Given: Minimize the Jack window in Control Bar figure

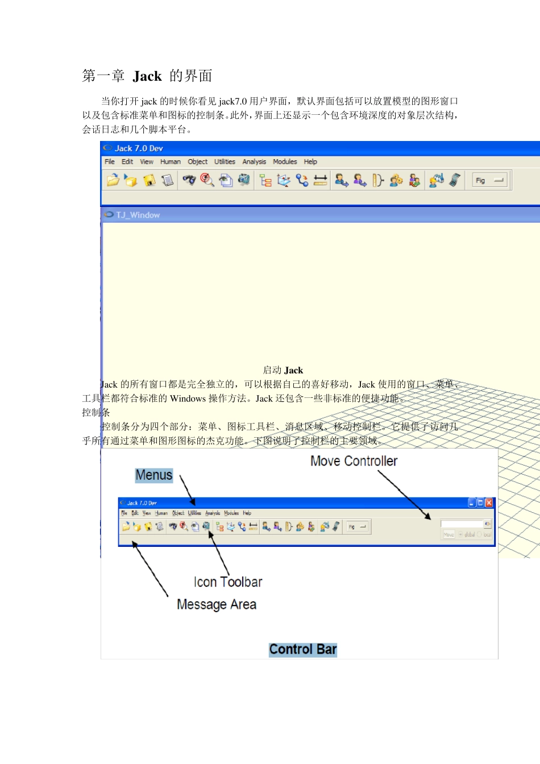Looking at the screenshot, I should pyautogui.click(x=472, y=503).
